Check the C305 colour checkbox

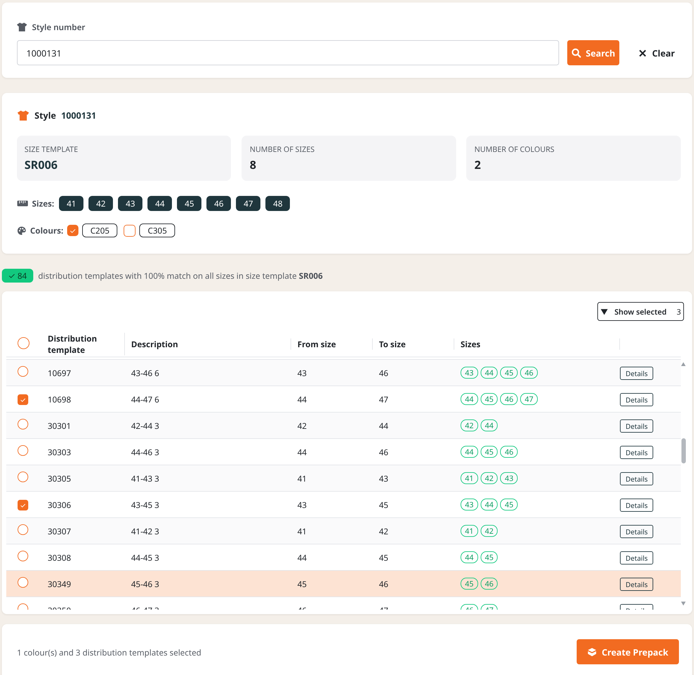click(129, 230)
